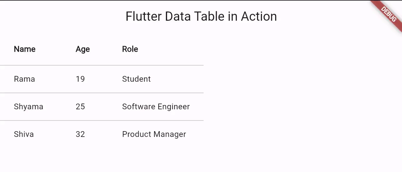The height and width of the screenshot is (172, 402).
Task: Select the Student role cell
Action: 136,79
